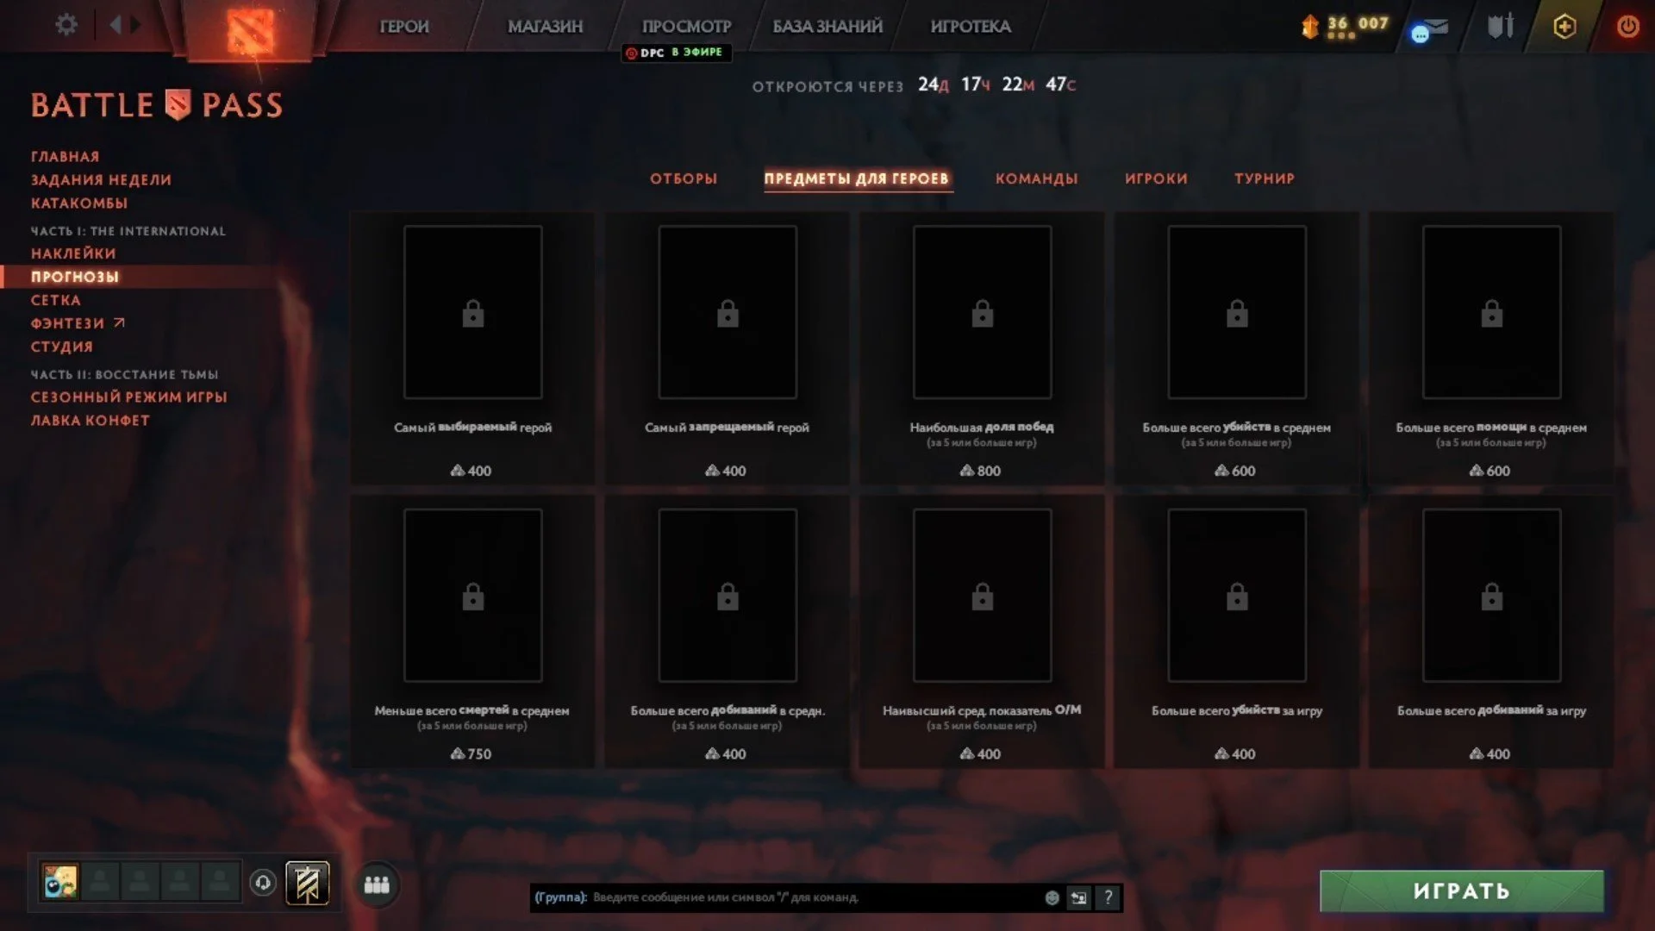Click the voice chat headset icon
Screen dimensions: 1655x931
[263, 883]
